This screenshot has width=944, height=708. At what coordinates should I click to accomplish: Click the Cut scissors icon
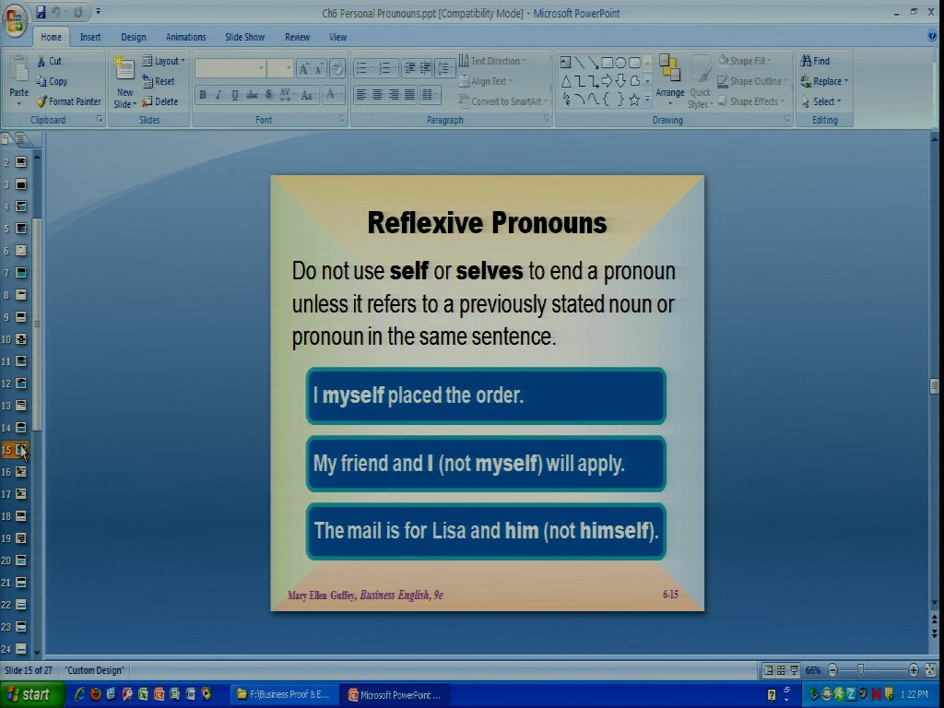coord(42,61)
